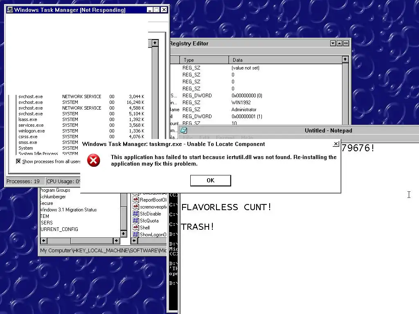419x314 pixels.
Task: Click the 0x00000001 (1) data value
Action: tap(247, 117)
